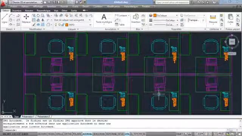This screenshot has height=136, width=242.
Task: Toggle POLAIRE tracking in the status bar
Action: point(77,134)
